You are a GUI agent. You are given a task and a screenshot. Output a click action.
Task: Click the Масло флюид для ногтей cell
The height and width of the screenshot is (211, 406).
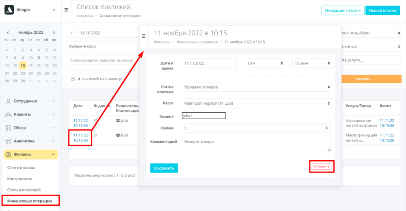361,138
